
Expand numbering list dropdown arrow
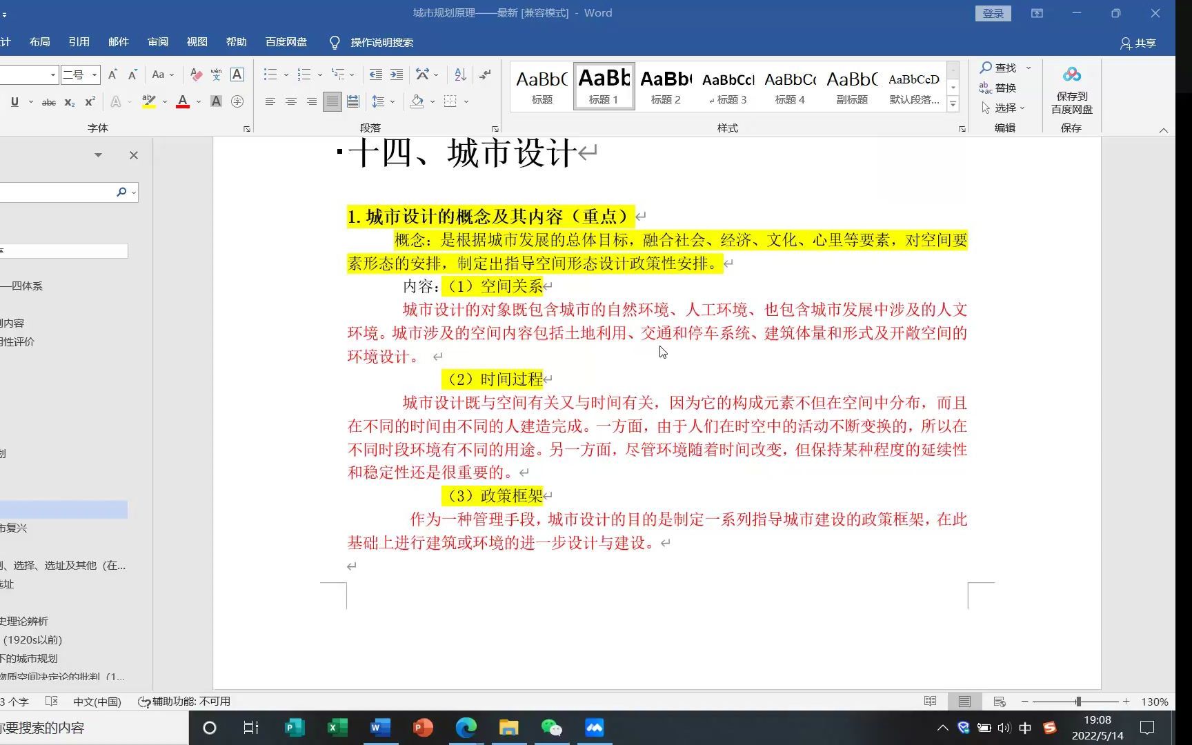320,74
